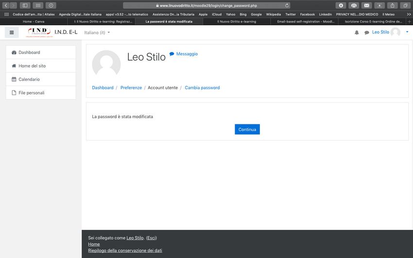Click Esci logout link

[x=151, y=238]
